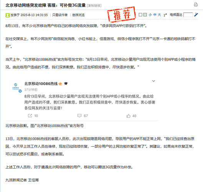Viewport: 203px width, 192px height.
Task: Click the graduation cap badge icon
Action: pyautogui.click(x=66, y=84)
